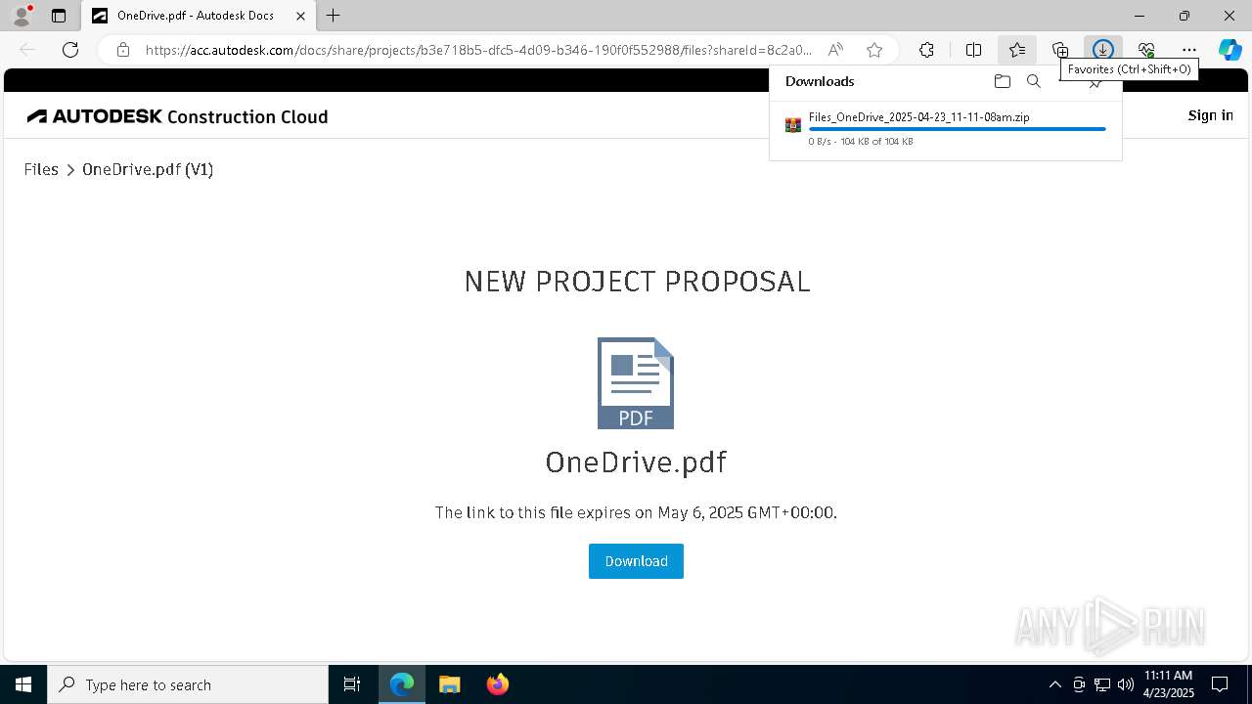Toggle Read aloud in address bar

coord(835,50)
